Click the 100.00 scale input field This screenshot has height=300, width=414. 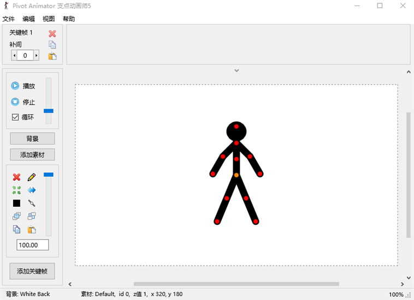pyautogui.click(x=32, y=245)
